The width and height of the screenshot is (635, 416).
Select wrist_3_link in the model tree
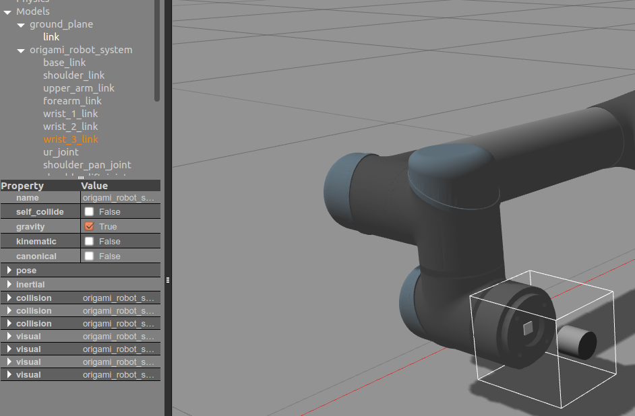[x=69, y=139]
